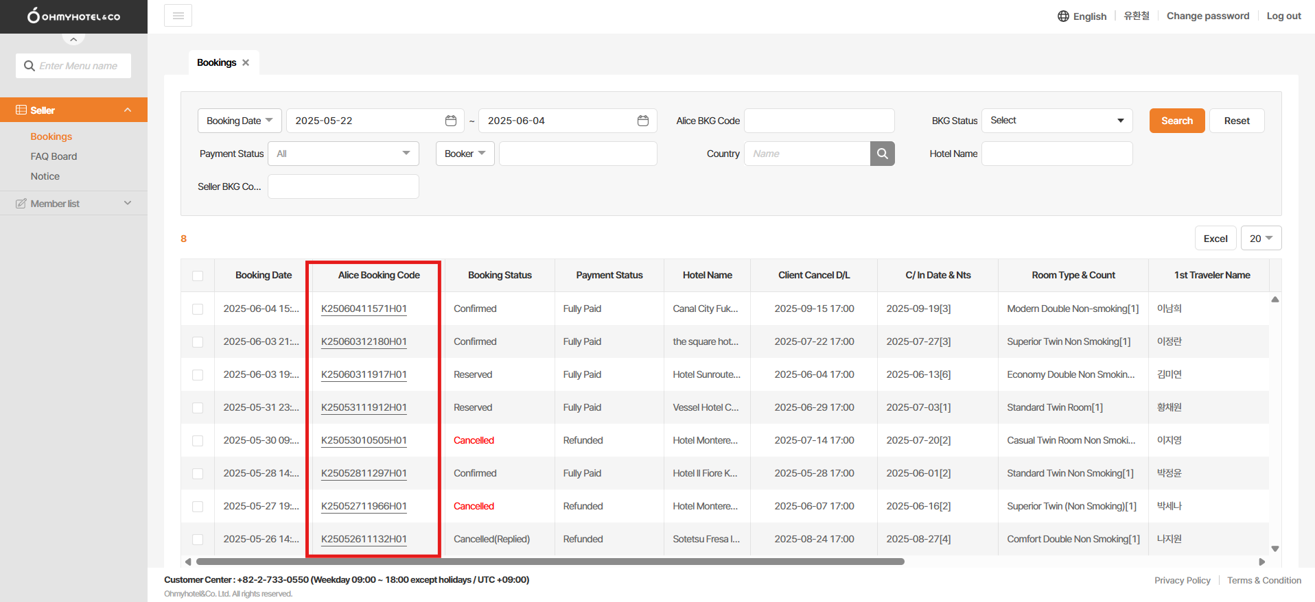
Task: Open the BKG Status Select dropdown
Action: click(x=1056, y=121)
